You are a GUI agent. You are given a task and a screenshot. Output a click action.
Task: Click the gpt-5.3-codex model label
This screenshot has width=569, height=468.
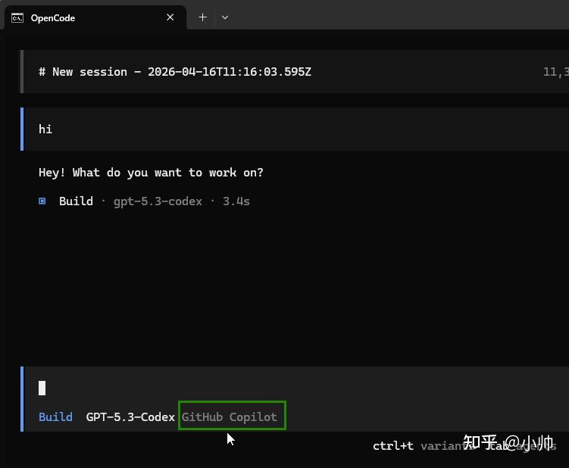(158, 201)
